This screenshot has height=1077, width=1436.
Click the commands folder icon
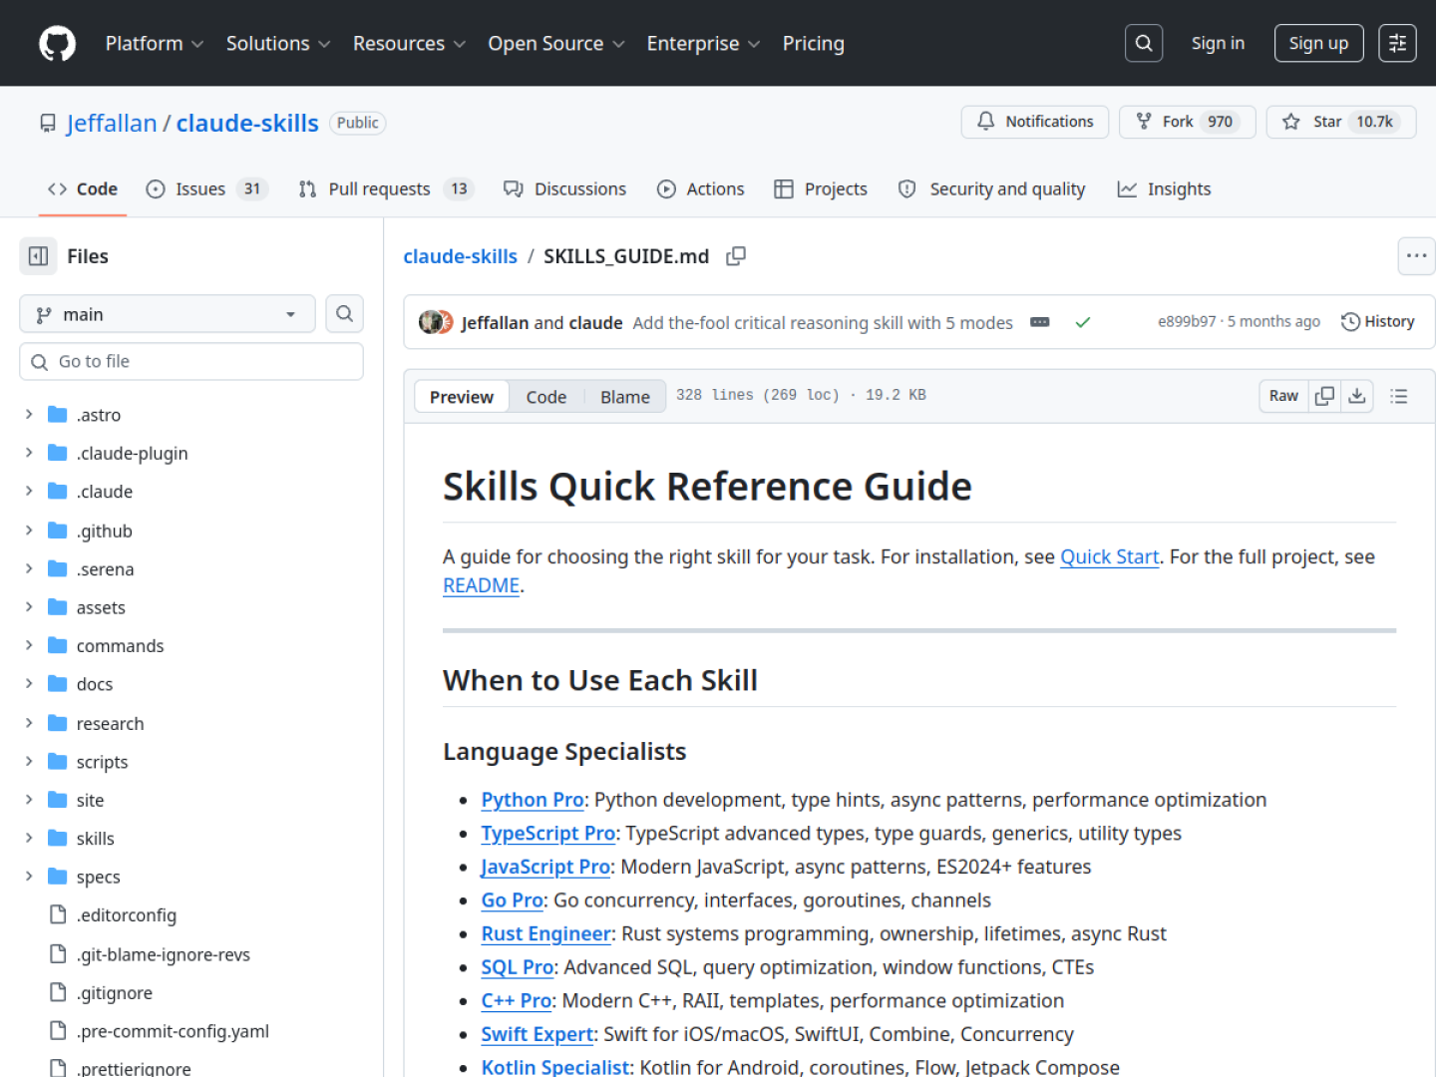click(x=58, y=645)
